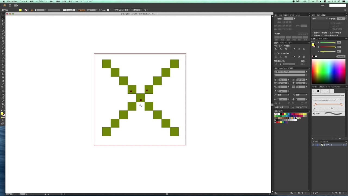This screenshot has height=196, width=348.
Task: Click the hex color field F6FF2E
Action: 341,56
